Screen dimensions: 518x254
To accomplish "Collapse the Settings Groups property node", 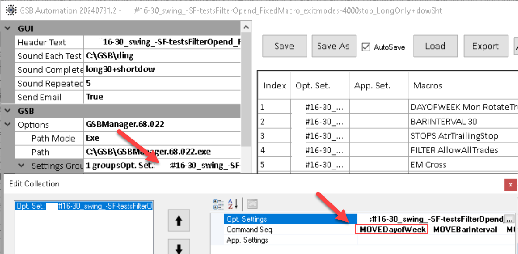I will 21,166.
